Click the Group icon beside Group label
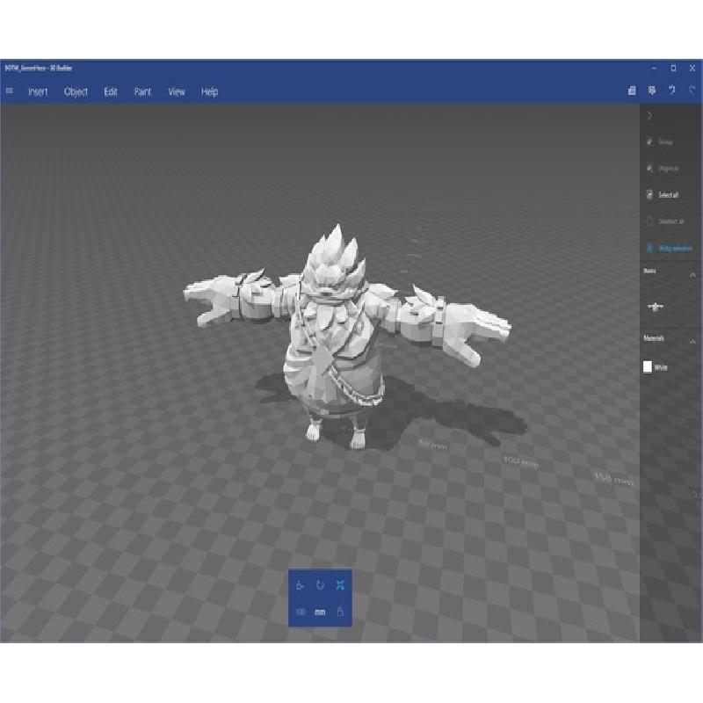This screenshot has width=703, height=703. pyautogui.click(x=649, y=141)
